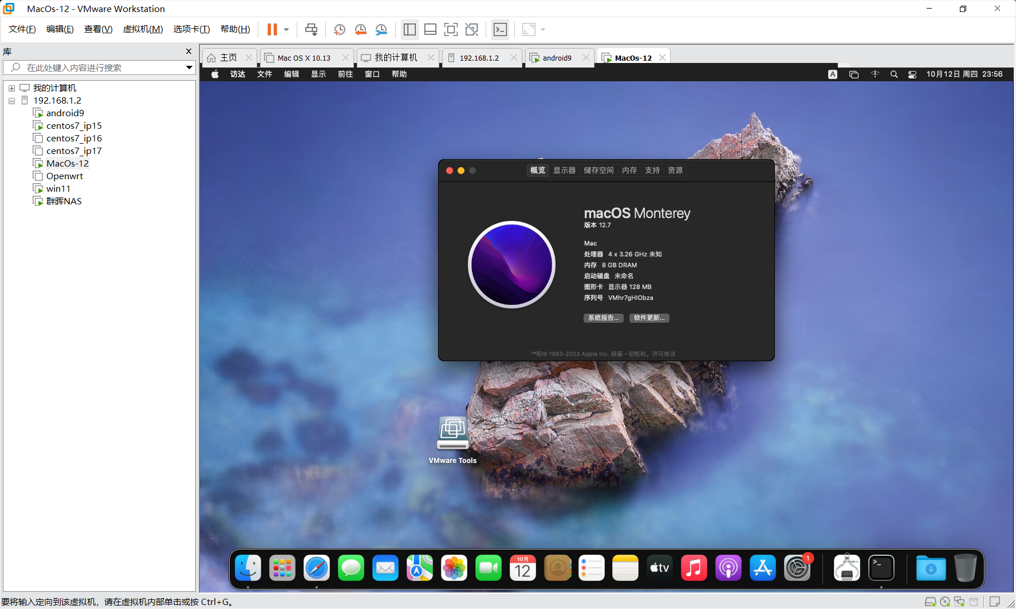The height and width of the screenshot is (609, 1016).
Task: Open the 前往 menu in macOS
Action: 345,74
